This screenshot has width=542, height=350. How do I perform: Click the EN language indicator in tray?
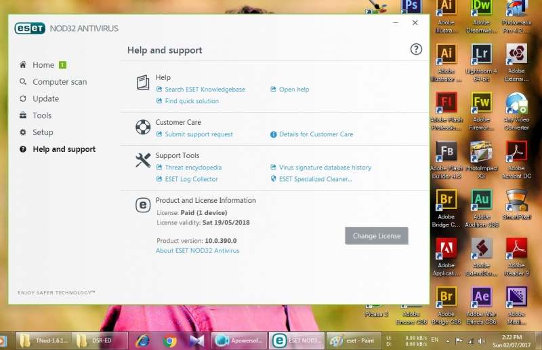[x=434, y=340]
